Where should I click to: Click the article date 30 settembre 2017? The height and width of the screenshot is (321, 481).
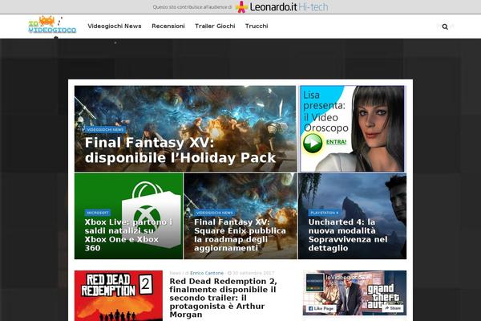click(x=253, y=273)
